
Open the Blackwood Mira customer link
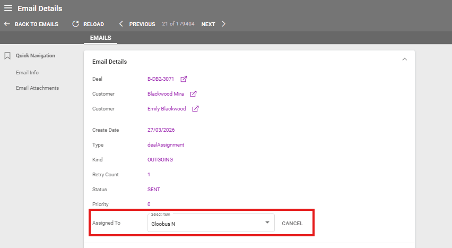tap(166, 94)
